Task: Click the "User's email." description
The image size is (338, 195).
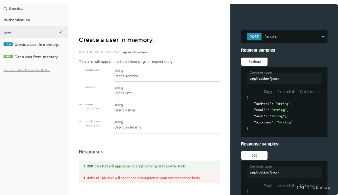Action: 125,93
